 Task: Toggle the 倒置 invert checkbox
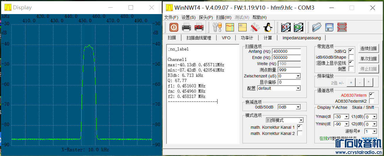(351, 69)
